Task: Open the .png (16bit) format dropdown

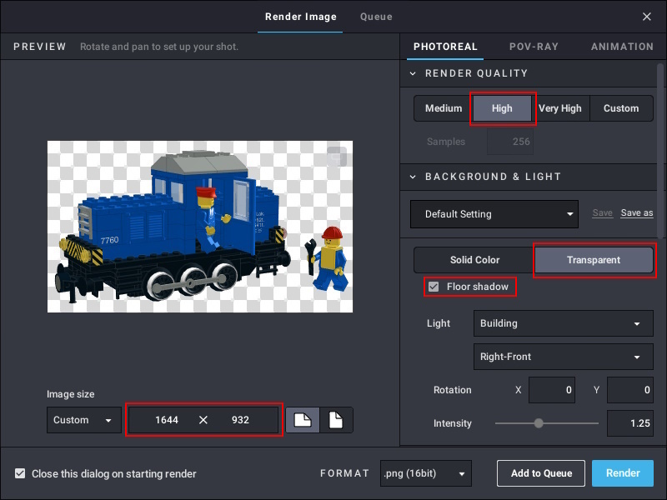Action: click(426, 473)
